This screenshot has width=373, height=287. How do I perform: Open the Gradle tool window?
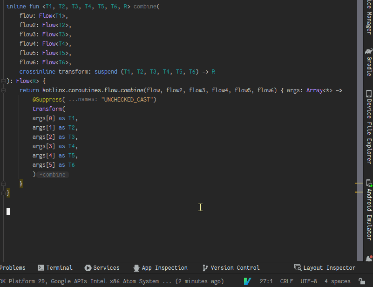pyautogui.click(x=369, y=62)
